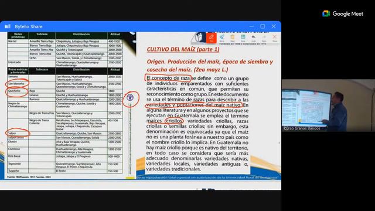
Task: Click the Clear annotations trash icon
Action: [233, 38]
